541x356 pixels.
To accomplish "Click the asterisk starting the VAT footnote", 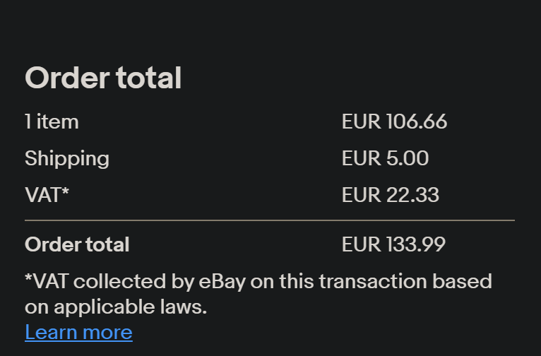I will 28,278.
